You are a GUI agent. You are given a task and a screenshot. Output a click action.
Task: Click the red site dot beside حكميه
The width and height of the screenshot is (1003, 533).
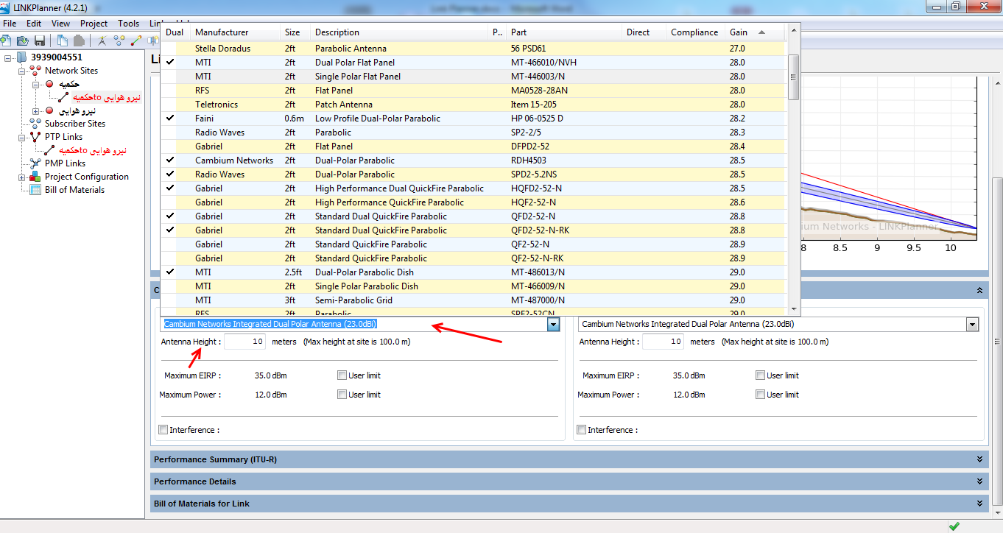(49, 84)
